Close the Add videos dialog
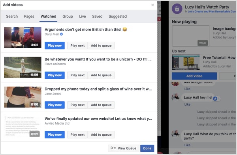 [x=152, y=5]
